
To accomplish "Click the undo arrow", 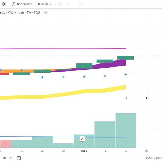I will (60, 4).
